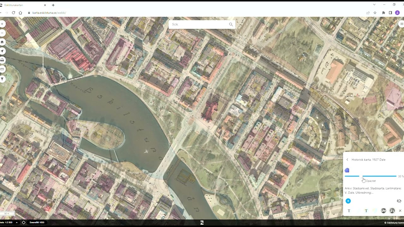Viewport: 404px width, 227px height.
Task: Open the scale selector dropdown arrow
Action: 17,223
